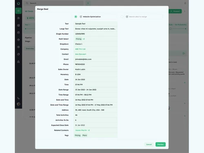Viewport: 204px width, 153px height.
Task: Select the Date Range value 13 Jan 2022 - 14 Jan 2022
Action: [86, 90]
